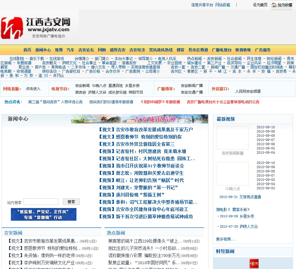Click 设为首页 at top right

260,5
